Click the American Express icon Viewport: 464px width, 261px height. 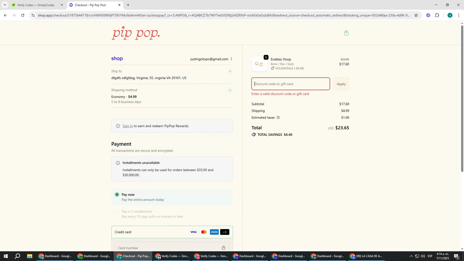click(214, 232)
